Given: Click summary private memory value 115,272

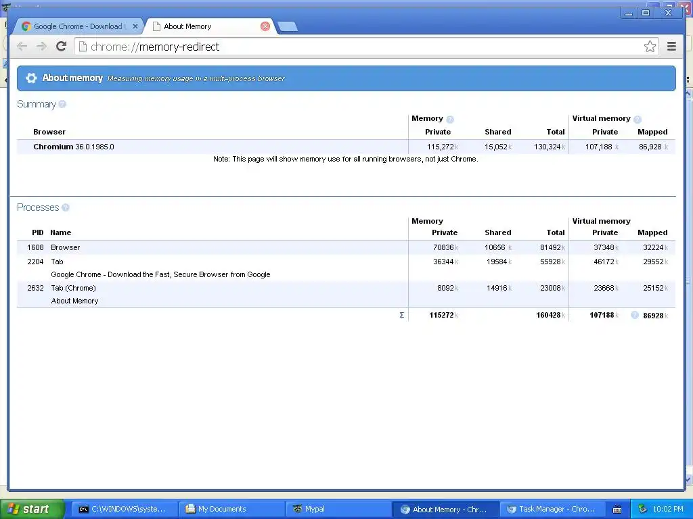Looking at the screenshot, I should (440, 147).
